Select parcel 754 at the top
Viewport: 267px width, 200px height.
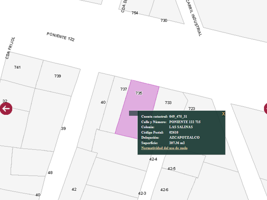135,13
